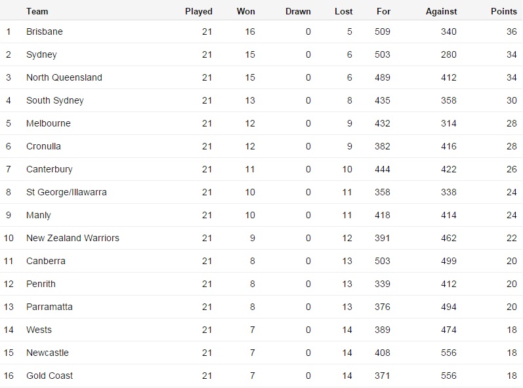Click the Against column header
Screen dimensions: 523x388
pos(441,11)
